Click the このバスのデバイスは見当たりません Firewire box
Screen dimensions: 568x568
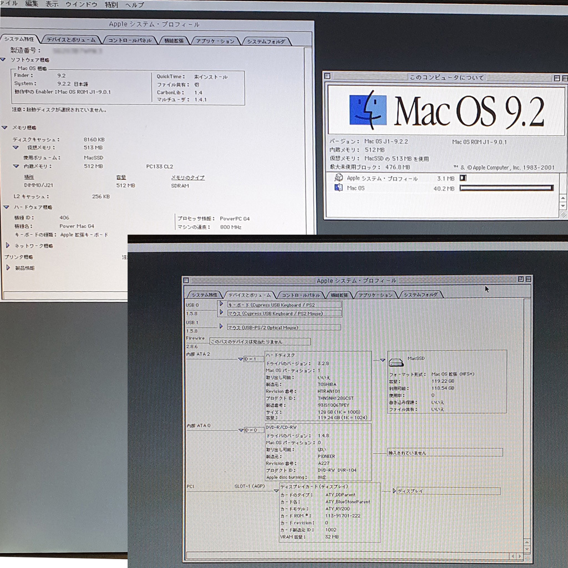(260, 341)
